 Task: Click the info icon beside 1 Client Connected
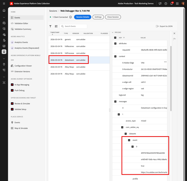click(71, 17)
